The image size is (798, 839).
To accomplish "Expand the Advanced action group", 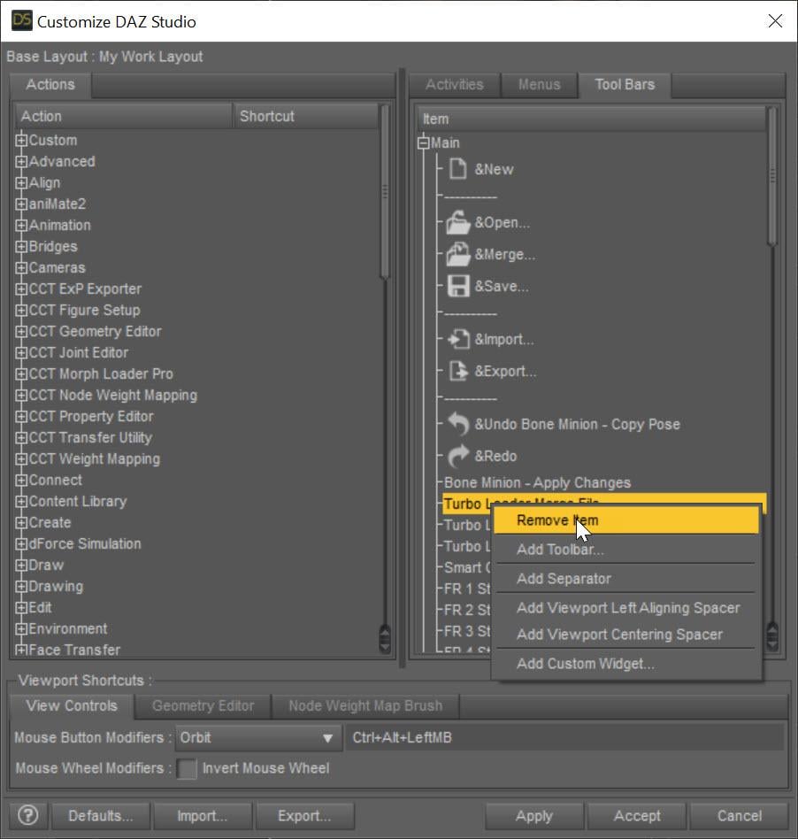I will 21,161.
